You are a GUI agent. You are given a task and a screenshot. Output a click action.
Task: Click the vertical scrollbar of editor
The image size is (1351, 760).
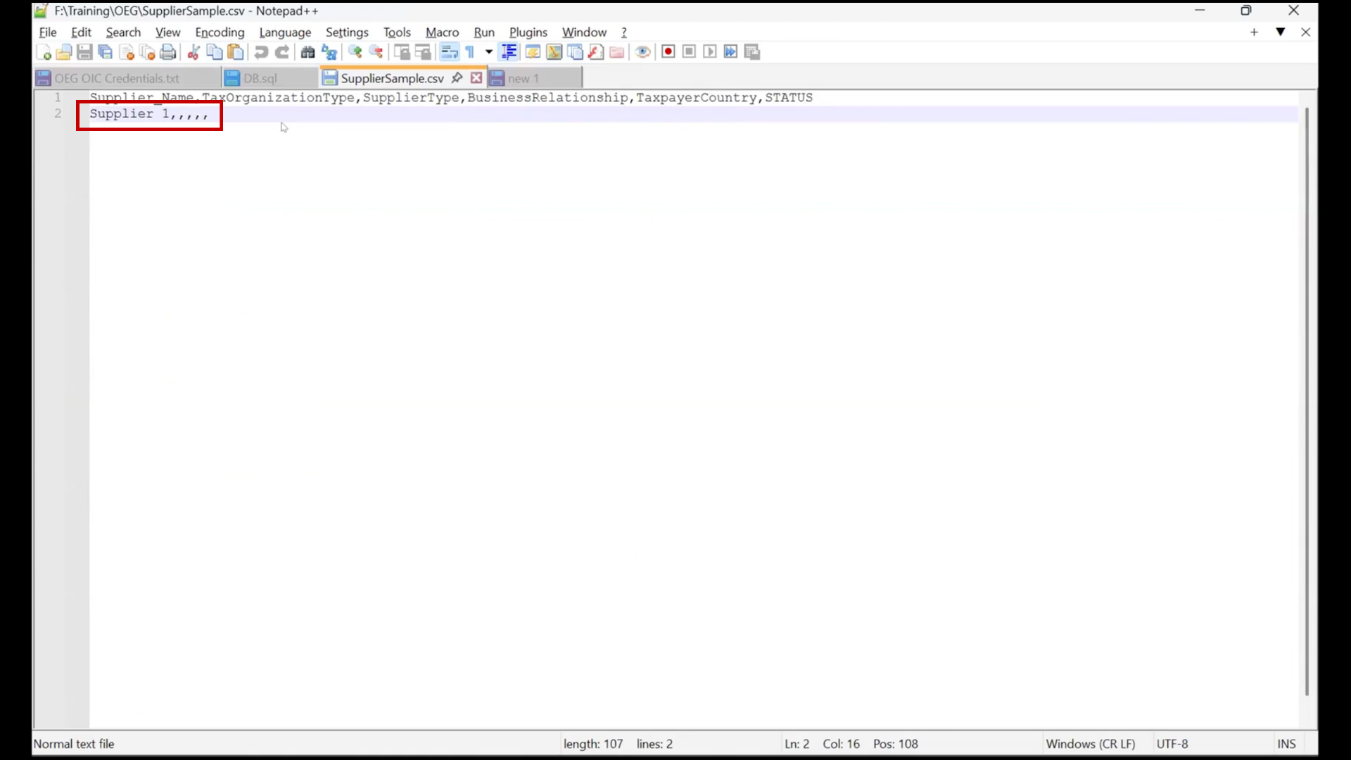1307,401
